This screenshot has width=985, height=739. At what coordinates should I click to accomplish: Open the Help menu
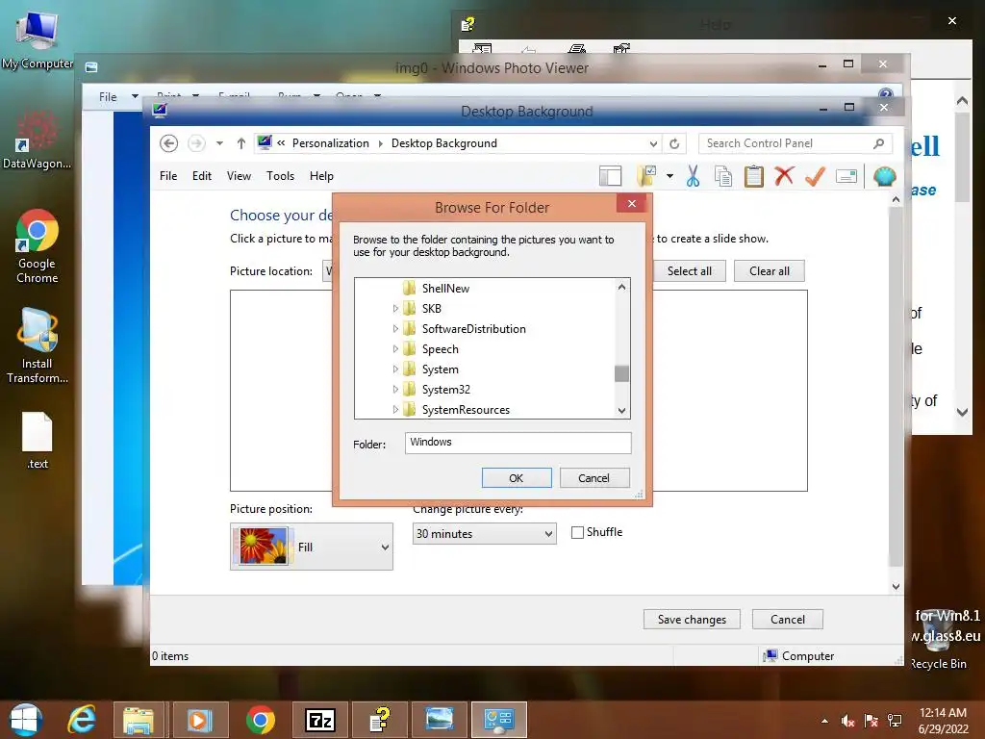coord(321,176)
